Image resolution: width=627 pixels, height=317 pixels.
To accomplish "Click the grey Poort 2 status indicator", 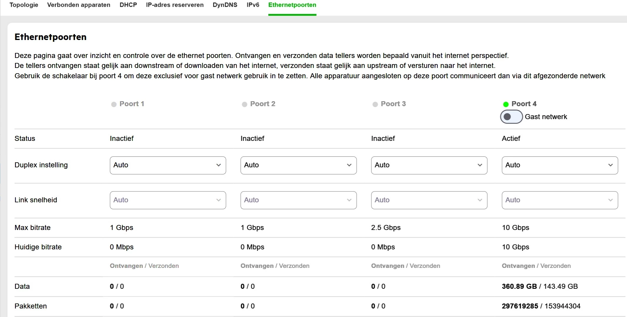I will 244,104.
